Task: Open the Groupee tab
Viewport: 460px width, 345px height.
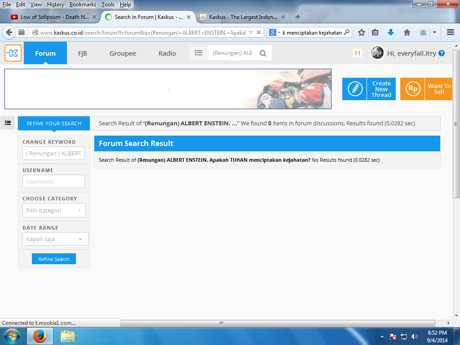Action: point(123,53)
